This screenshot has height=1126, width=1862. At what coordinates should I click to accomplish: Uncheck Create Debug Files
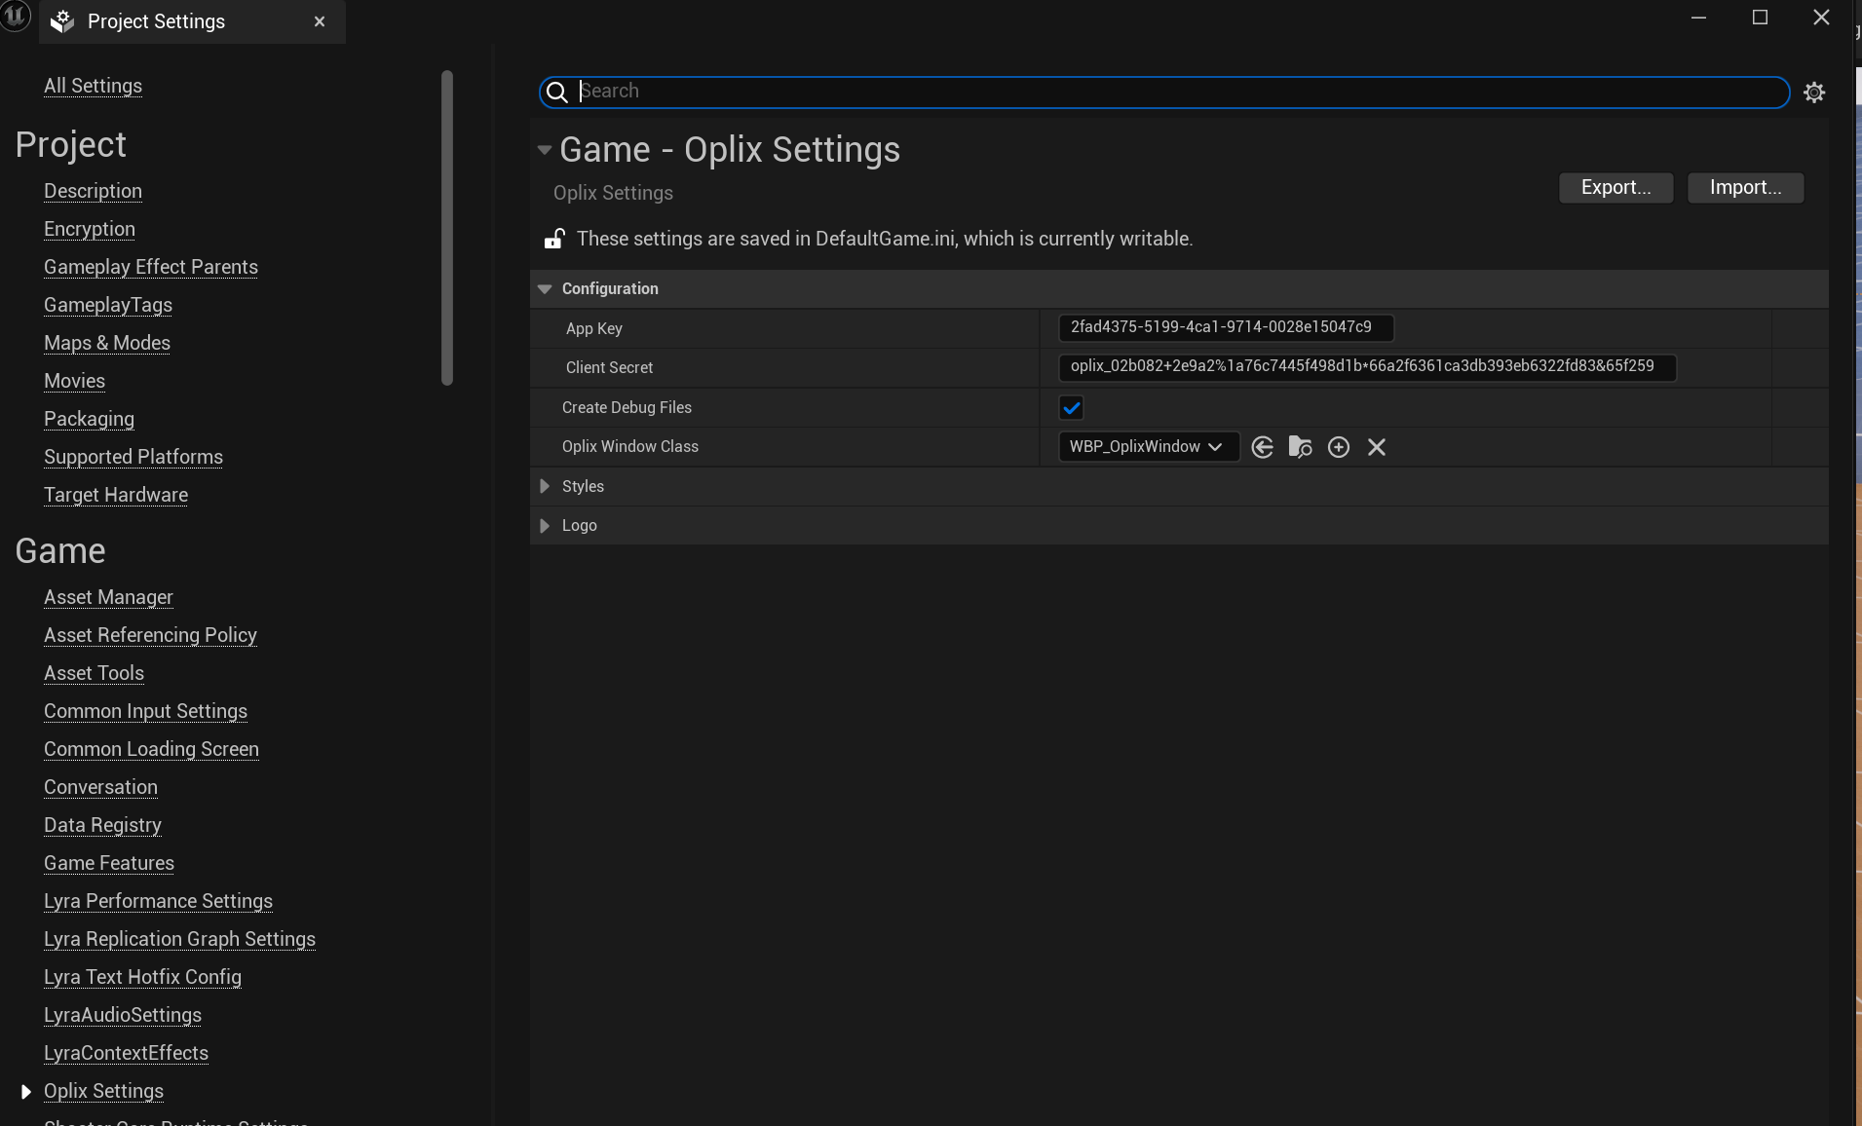pyautogui.click(x=1071, y=407)
